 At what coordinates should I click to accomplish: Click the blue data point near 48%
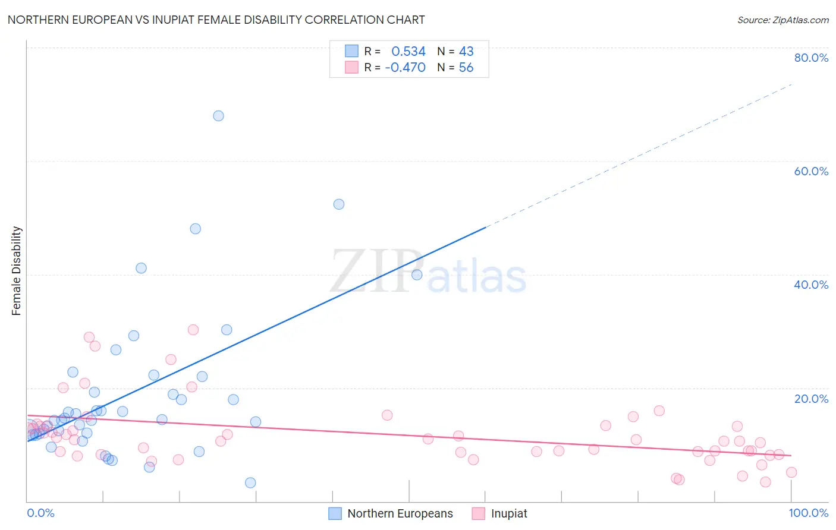tap(195, 229)
